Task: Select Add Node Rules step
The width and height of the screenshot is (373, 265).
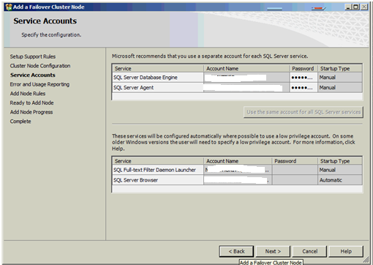Action: pos(28,94)
